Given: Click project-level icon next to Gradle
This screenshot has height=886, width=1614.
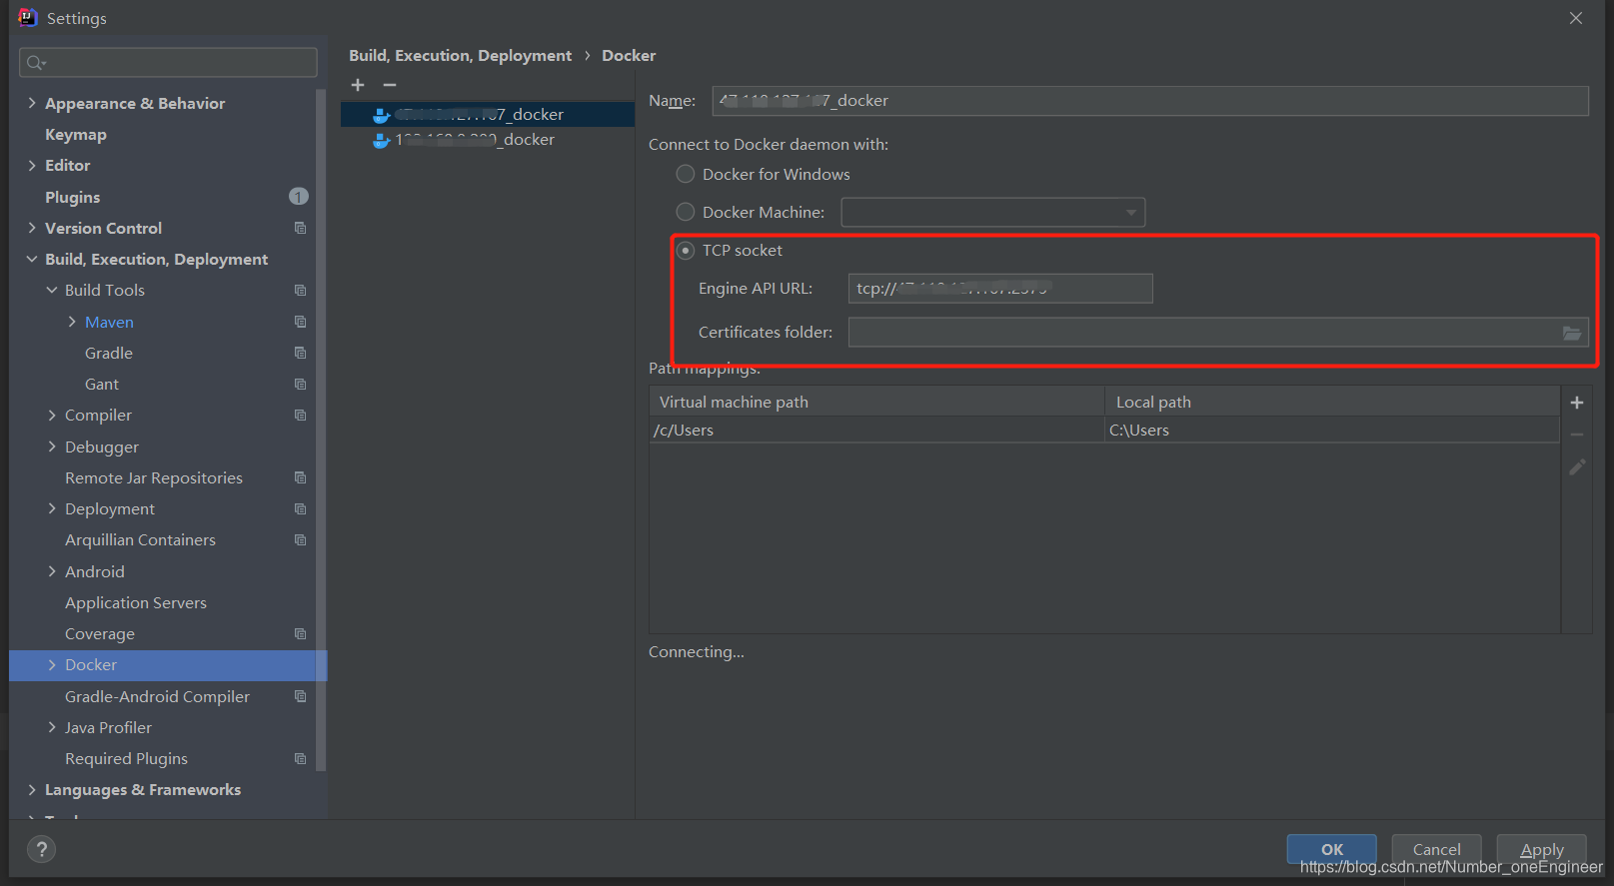Looking at the screenshot, I should coord(300,353).
